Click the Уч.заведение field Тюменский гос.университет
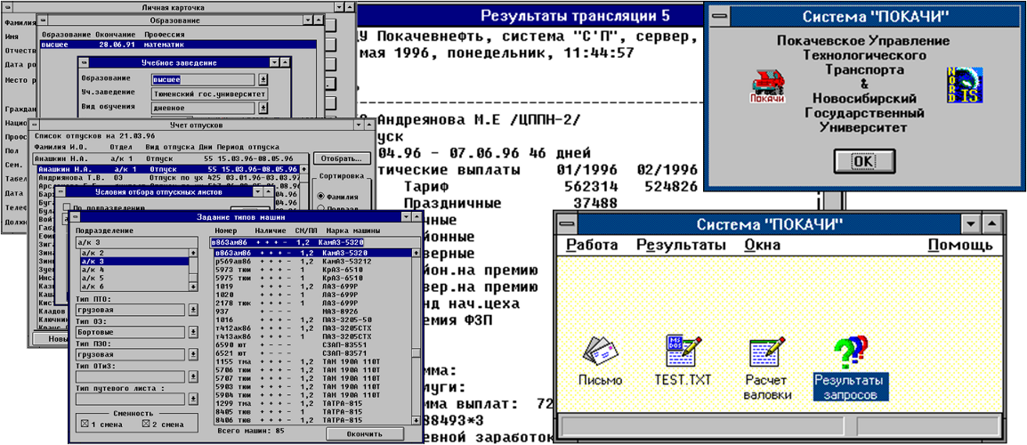The height and width of the screenshot is (445, 1027). click(x=210, y=93)
